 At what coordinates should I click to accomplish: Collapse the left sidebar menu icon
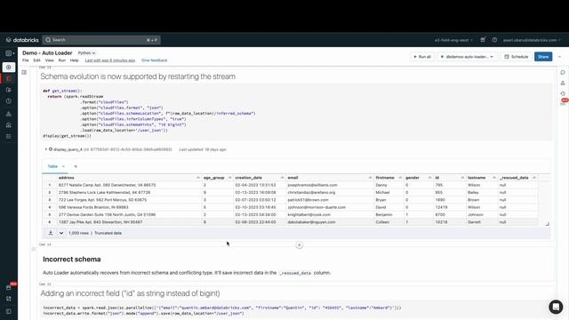click(x=9, y=311)
